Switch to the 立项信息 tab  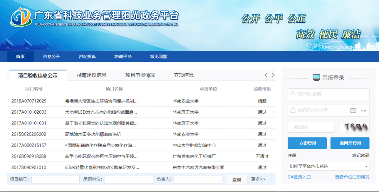[x=184, y=75]
